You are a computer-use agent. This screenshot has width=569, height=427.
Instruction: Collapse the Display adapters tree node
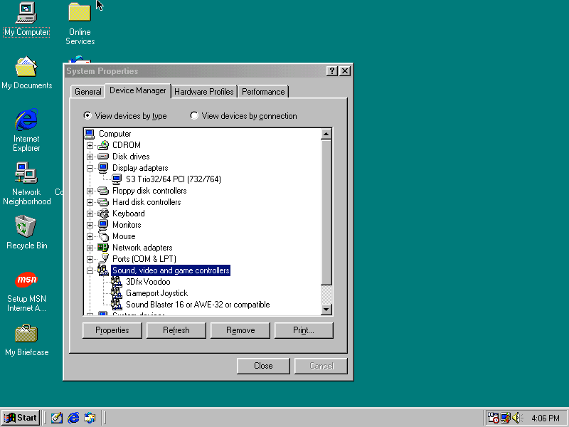pyautogui.click(x=90, y=168)
